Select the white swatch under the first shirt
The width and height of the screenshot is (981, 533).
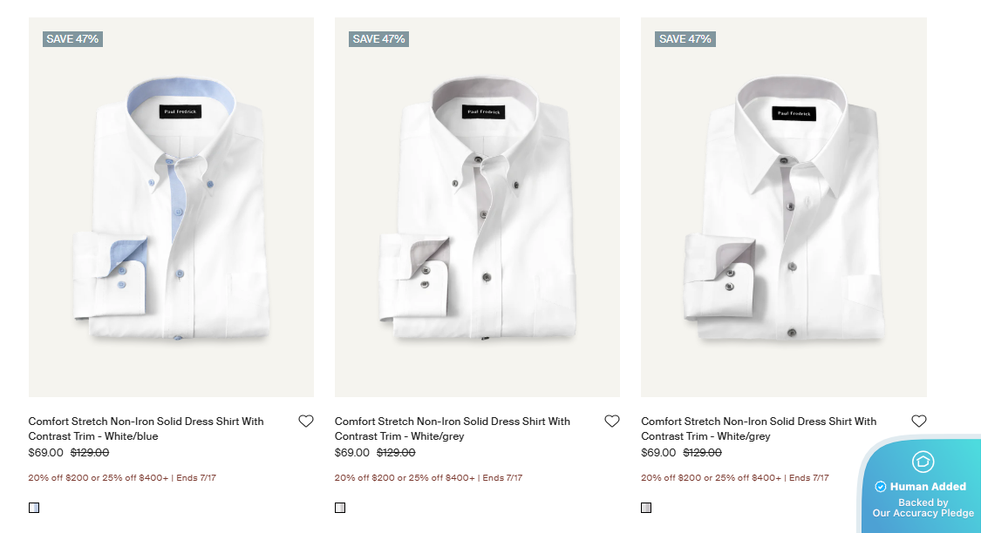(x=32, y=507)
